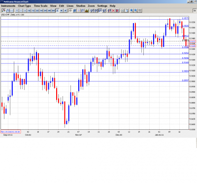Switch to the Weekly 'W' timeframe

tap(61, 11)
